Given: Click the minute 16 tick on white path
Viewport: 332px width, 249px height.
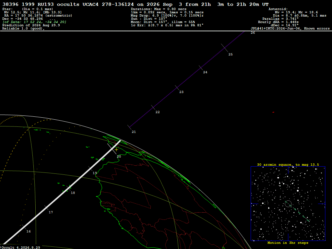Looking at the screenshot, I should click(x=24, y=227).
